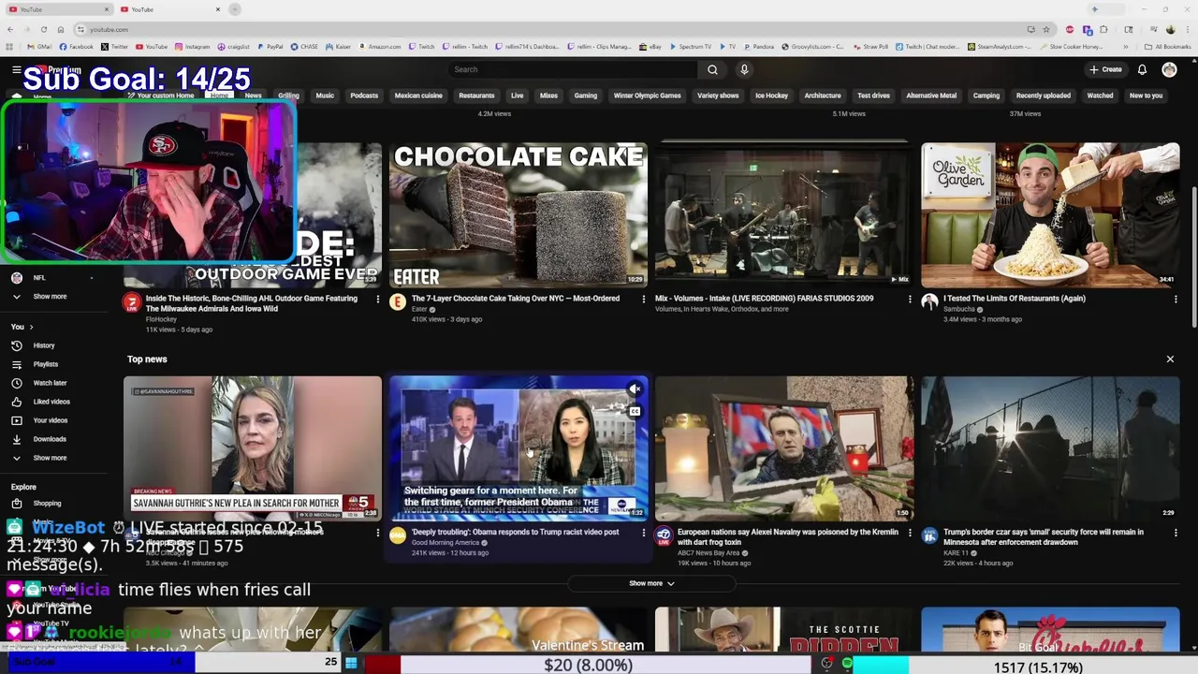Open options menu for Volumes Intake mix

[909, 300]
